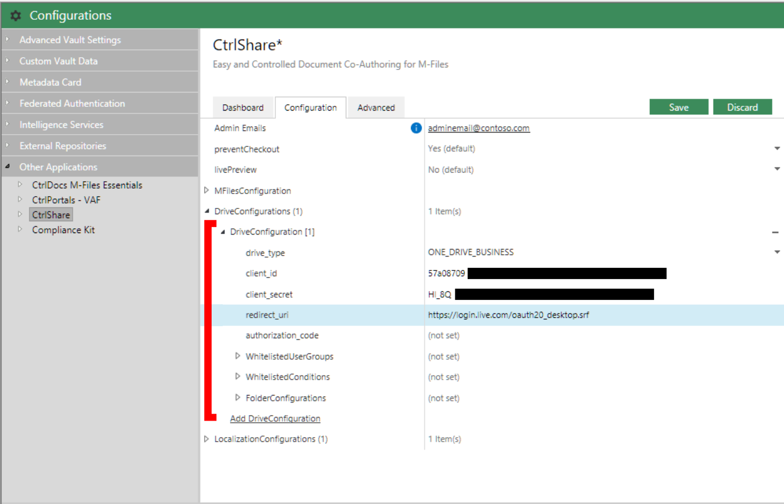Expand External Repositories arrow

[7, 145]
